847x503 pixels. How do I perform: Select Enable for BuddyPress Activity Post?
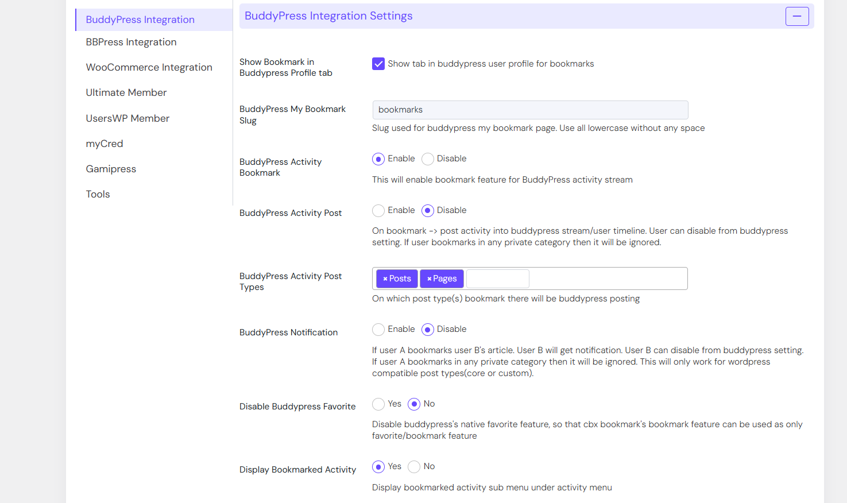pyautogui.click(x=378, y=211)
